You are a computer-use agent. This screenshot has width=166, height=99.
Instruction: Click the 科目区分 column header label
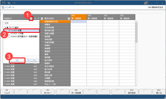[x=8, y=18]
